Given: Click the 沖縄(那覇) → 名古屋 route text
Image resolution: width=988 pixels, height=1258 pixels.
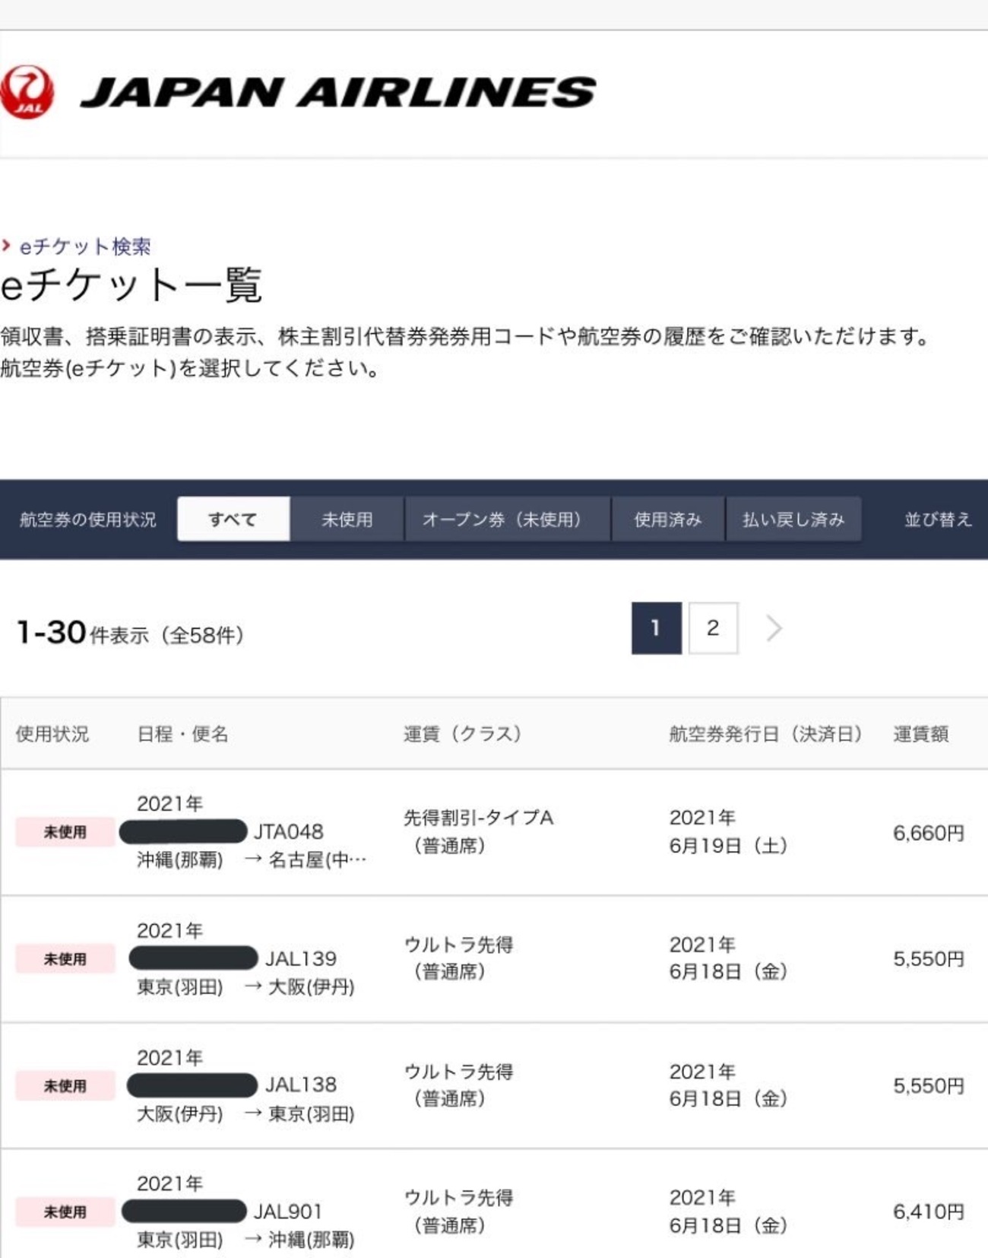Looking at the screenshot, I should (x=252, y=860).
